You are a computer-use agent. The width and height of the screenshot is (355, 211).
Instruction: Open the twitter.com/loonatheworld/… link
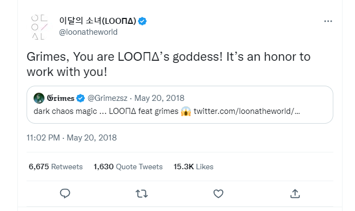(x=247, y=111)
